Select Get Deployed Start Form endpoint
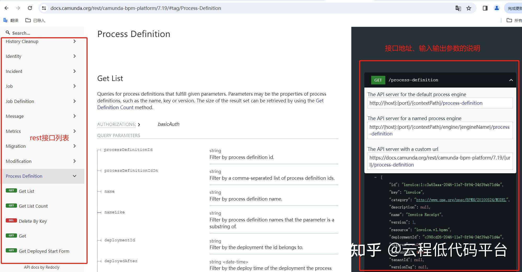Viewport: 522px width, 272px height. [x=44, y=251]
